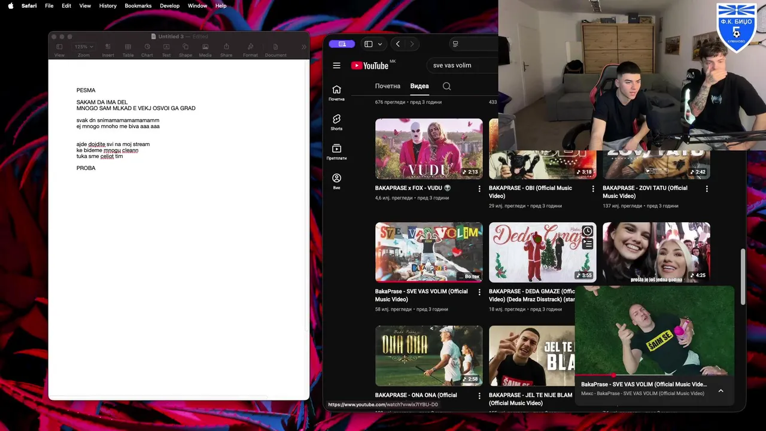Click the miniplayer video preview

pyautogui.click(x=654, y=330)
